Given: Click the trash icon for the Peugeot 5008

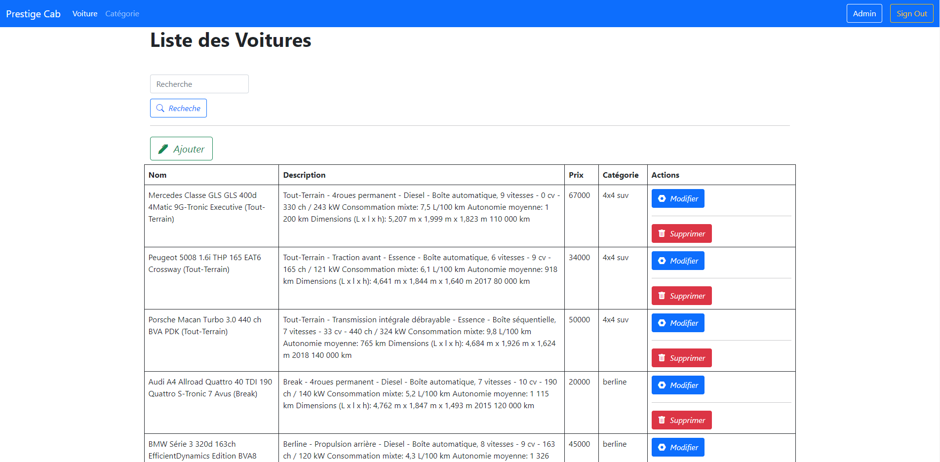Looking at the screenshot, I should pyautogui.click(x=662, y=296).
